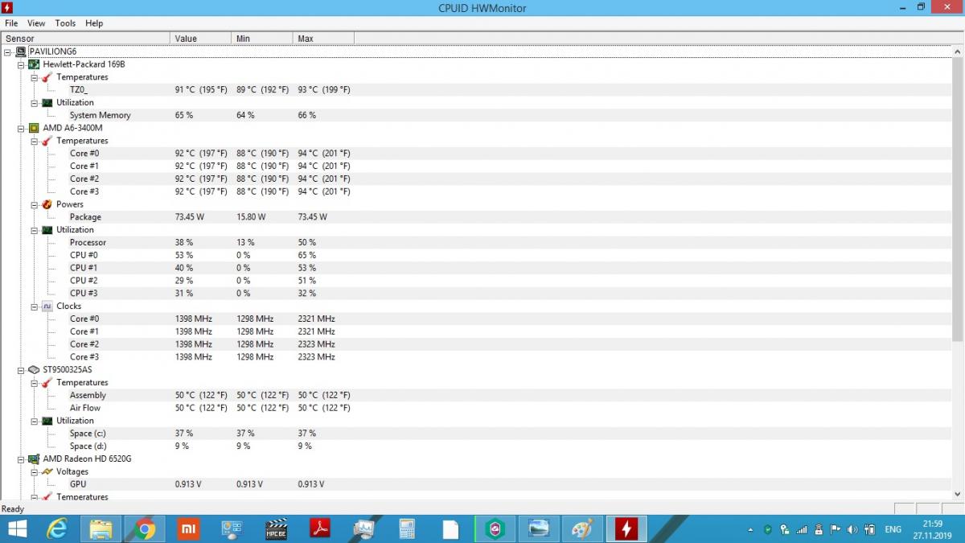Show hidden system tray icons
Image resolution: width=965 pixels, height=543 pixels.
(x=751, y=529)
